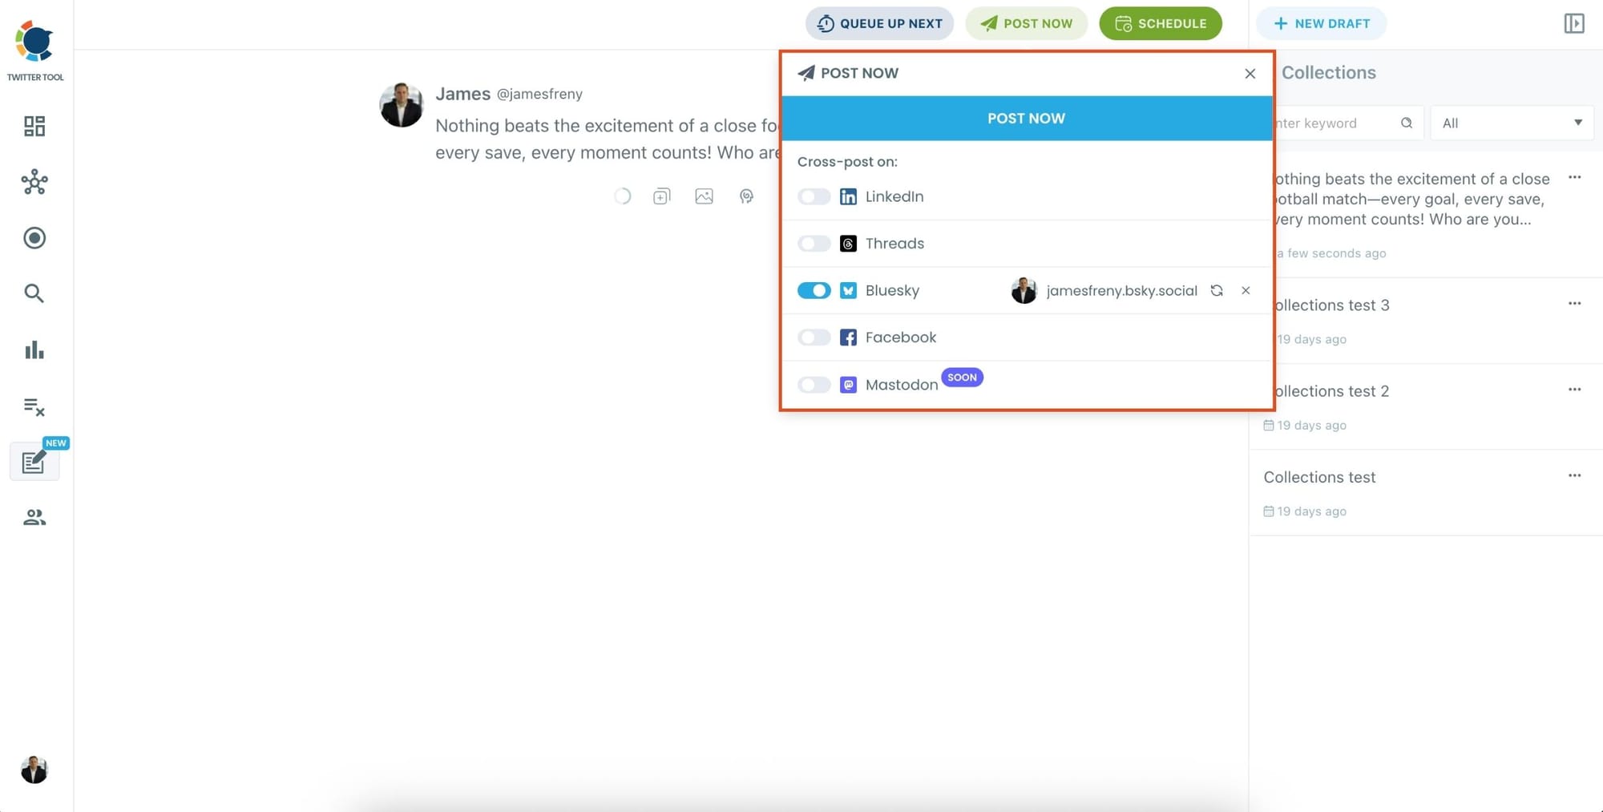Click the user avatar at sidebar bottom
Image resolution: width=1603 pixels, height=812 pixels.
tap(34, 770)
